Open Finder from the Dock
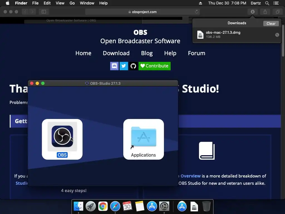The width and height of the screenshot is (285, 214). (x=78, y=206)
